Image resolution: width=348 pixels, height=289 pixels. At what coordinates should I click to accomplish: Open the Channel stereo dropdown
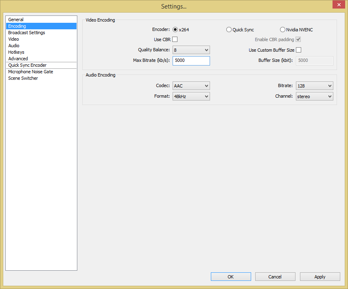tap(315, 96)
